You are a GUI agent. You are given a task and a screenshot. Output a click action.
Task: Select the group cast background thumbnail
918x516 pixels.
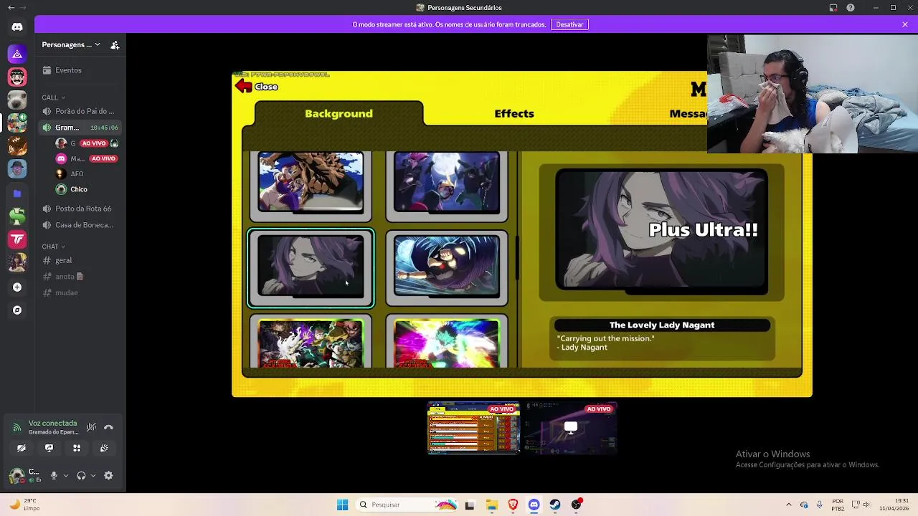tap(311, 341)
